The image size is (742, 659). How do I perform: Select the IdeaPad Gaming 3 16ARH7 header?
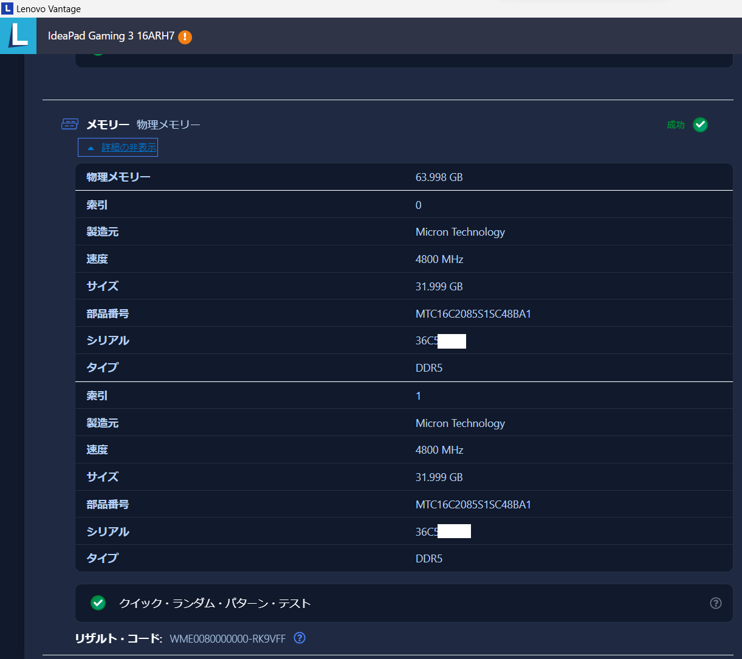112,36
